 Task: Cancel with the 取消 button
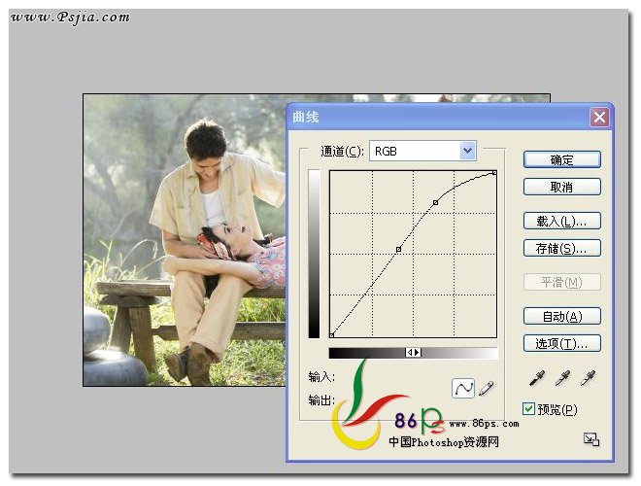click(562, 187)
